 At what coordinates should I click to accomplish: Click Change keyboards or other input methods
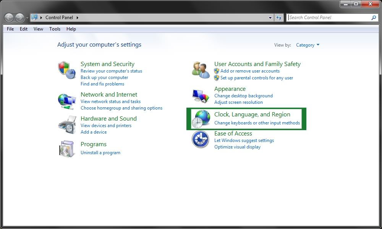[257, 123]
